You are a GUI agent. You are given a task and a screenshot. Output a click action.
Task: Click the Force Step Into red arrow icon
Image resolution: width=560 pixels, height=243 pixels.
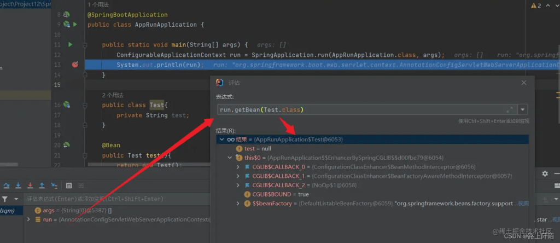pos(30,186)
